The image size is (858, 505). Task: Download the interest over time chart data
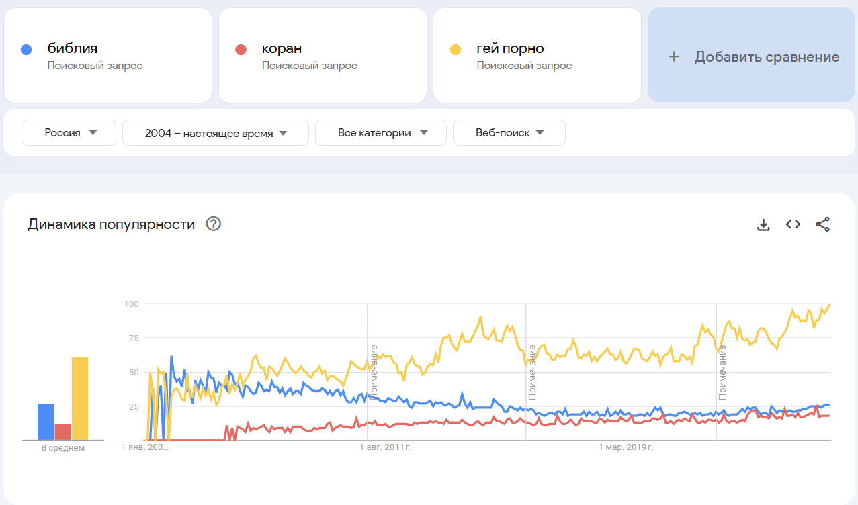click(763, 225)
